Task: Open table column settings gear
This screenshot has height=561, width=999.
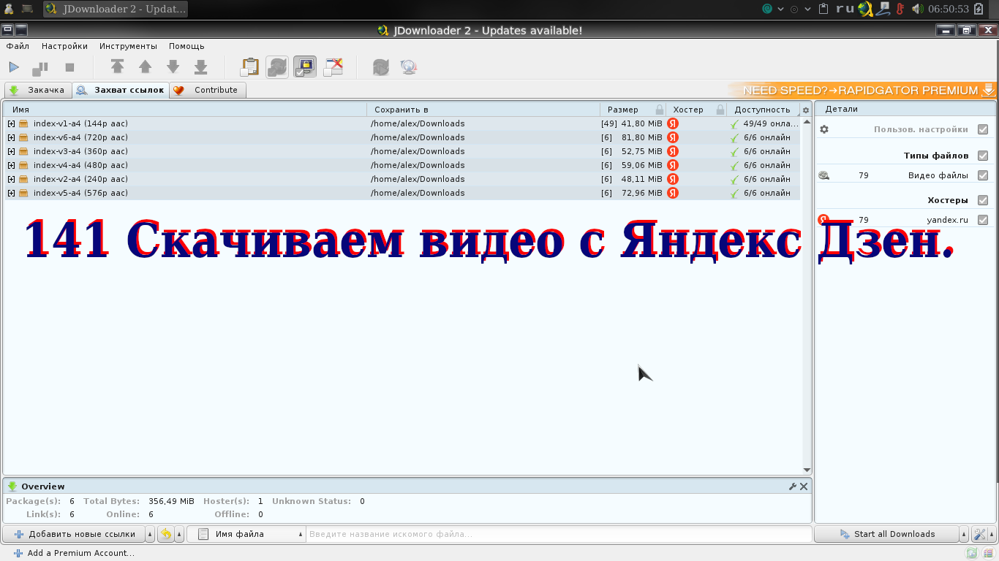Action: tap(806, 110)
